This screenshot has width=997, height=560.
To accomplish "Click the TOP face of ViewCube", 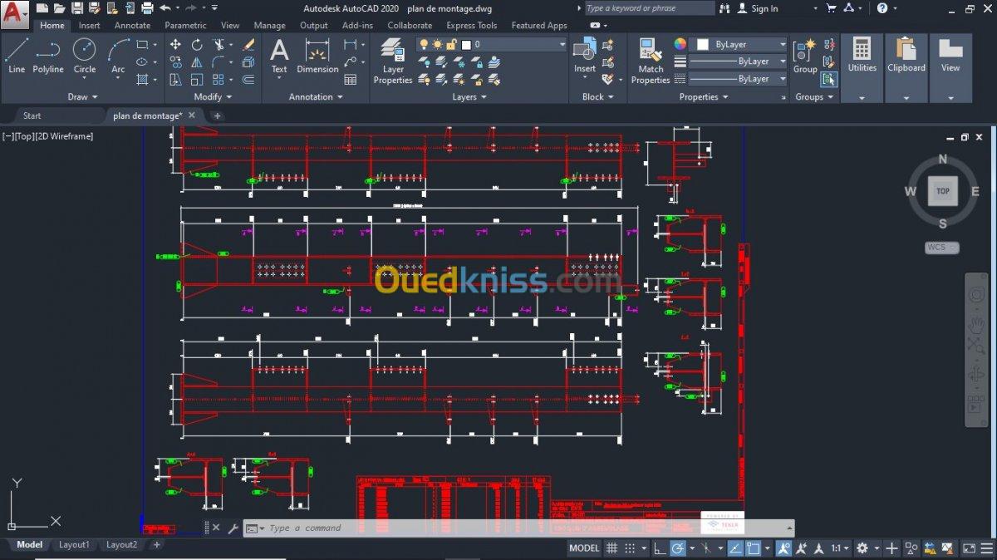I will (x=943, y=191).
